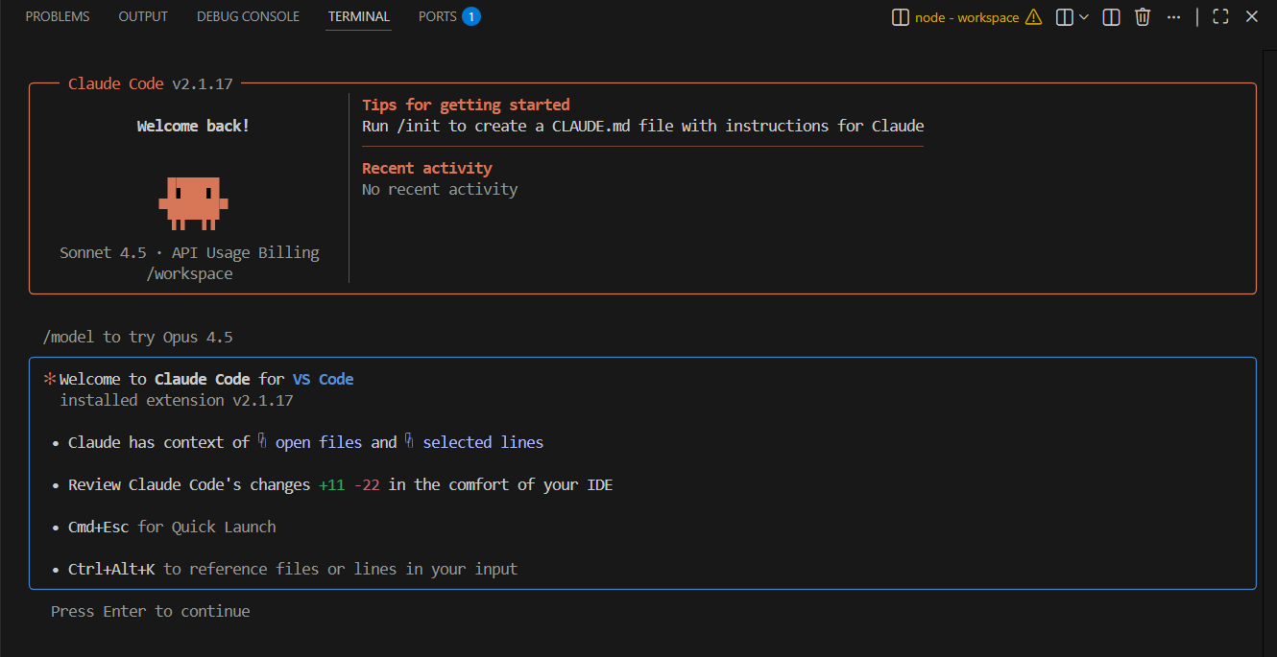Click 'installed extension v2.1.17' text
This screenshot has height=657, width=1277.
coord(177,400)
